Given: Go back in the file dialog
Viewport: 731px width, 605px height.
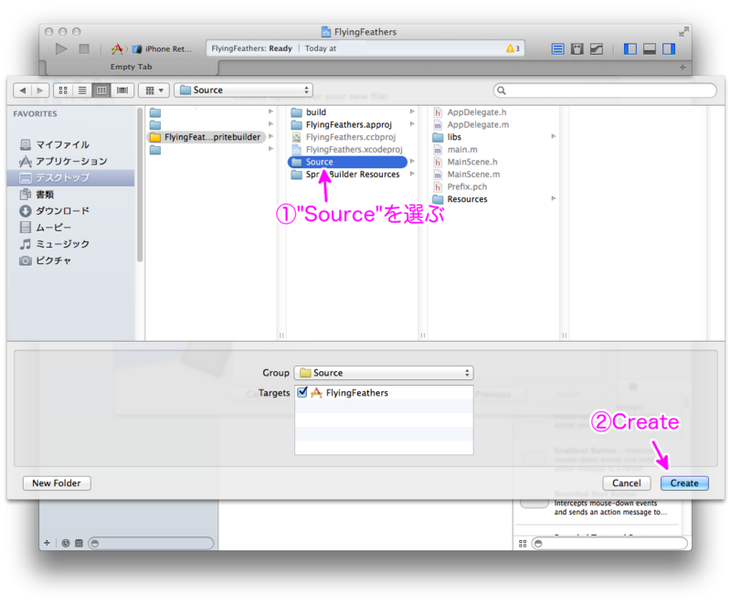Looking at the screenshot, I should 22,90.
